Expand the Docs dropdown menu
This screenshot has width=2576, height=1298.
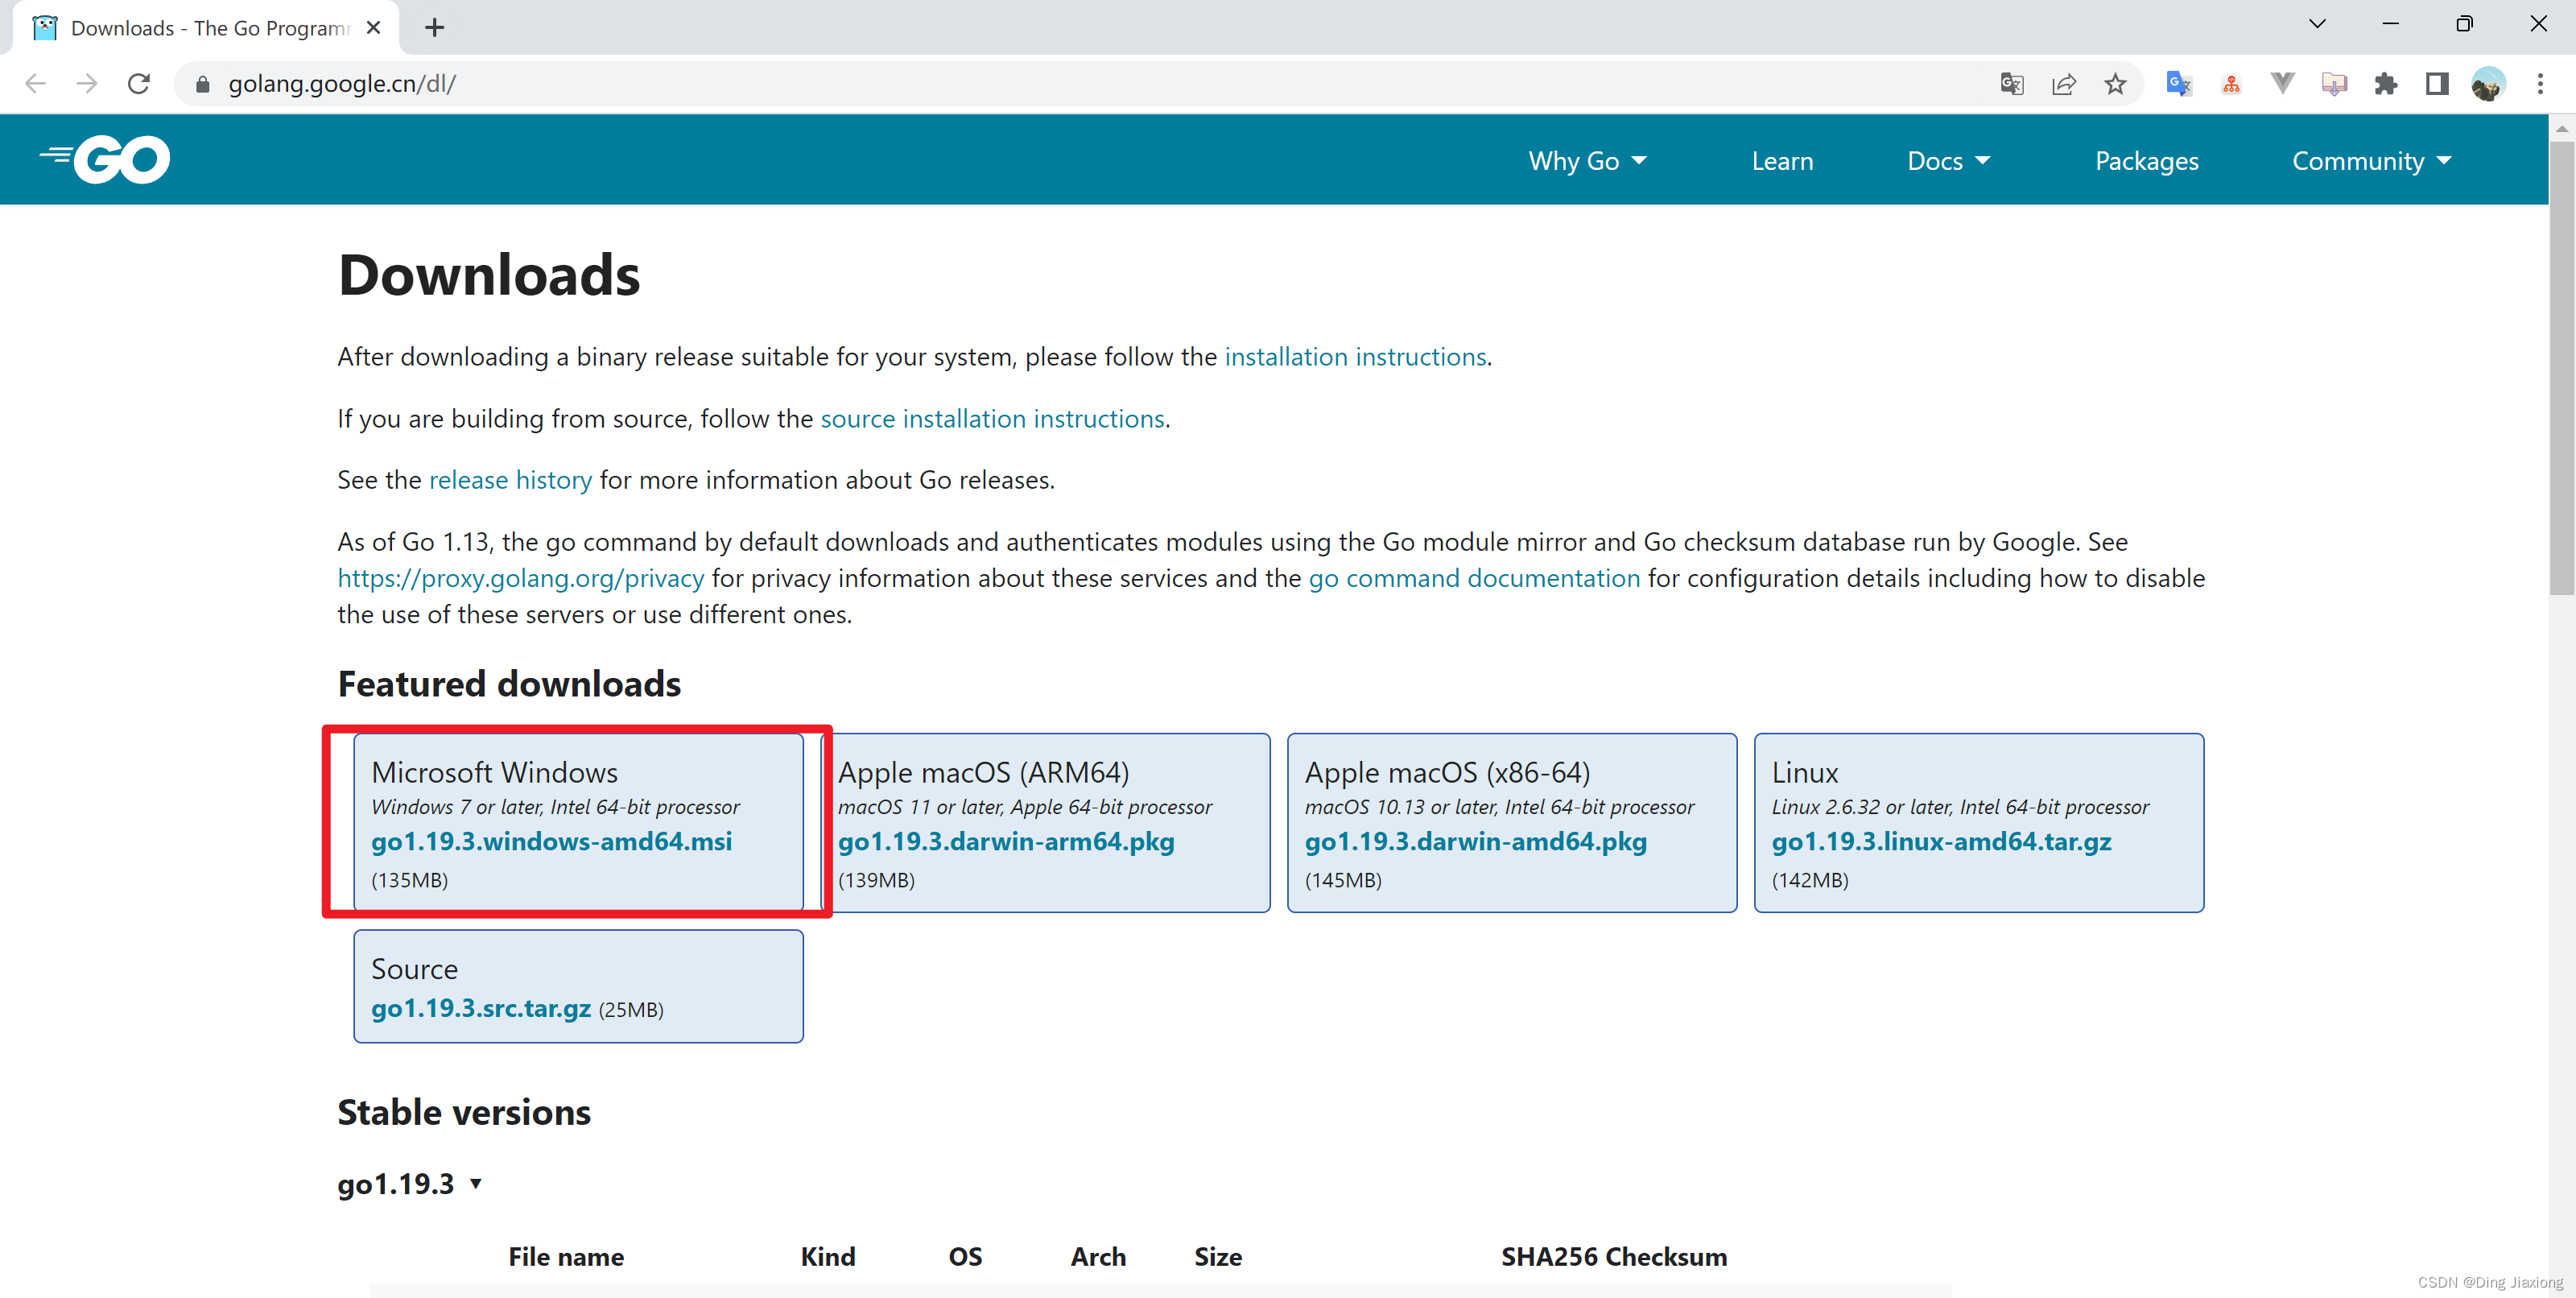pyautogui.click(x=1948, y=161)
